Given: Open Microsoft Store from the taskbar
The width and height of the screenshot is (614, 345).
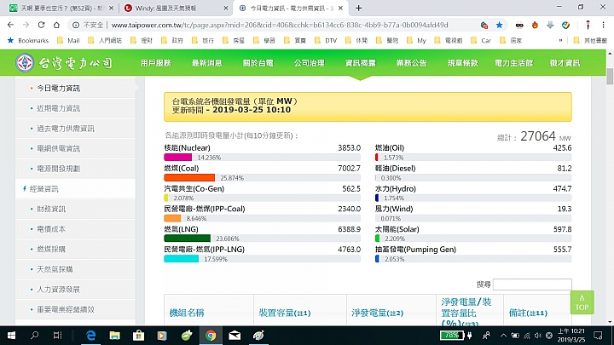Looking at the screenshot, I should point(139,336).
